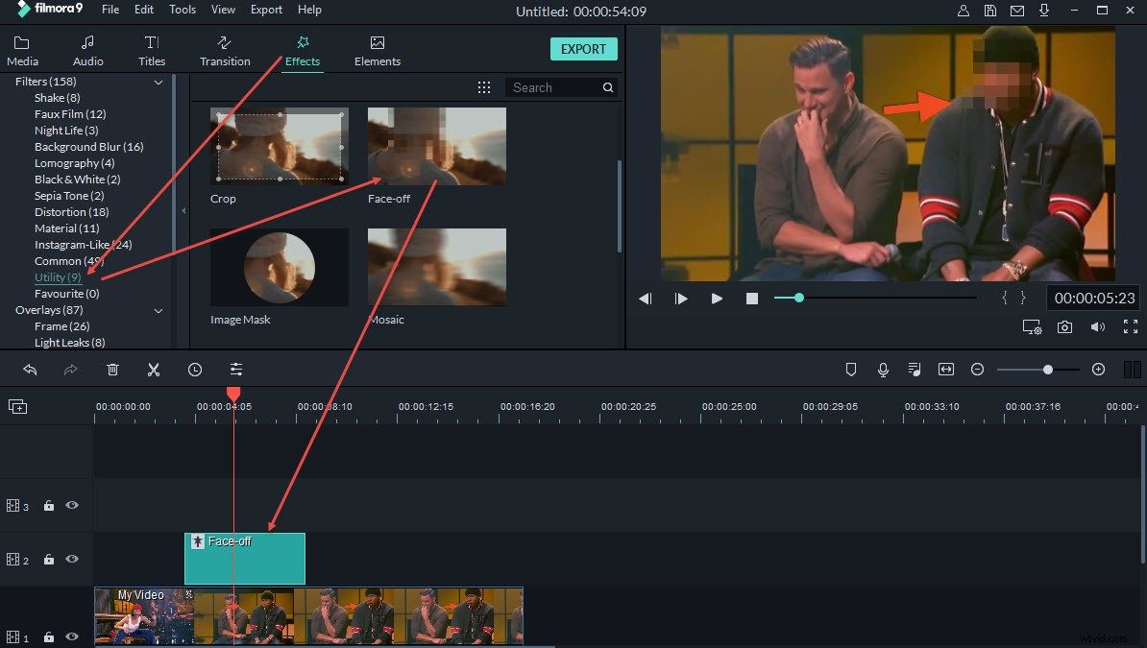Viewport: 1147px width, 648px height.
Task: Switch to the Transition tab
Action: [x=225, y=49]
